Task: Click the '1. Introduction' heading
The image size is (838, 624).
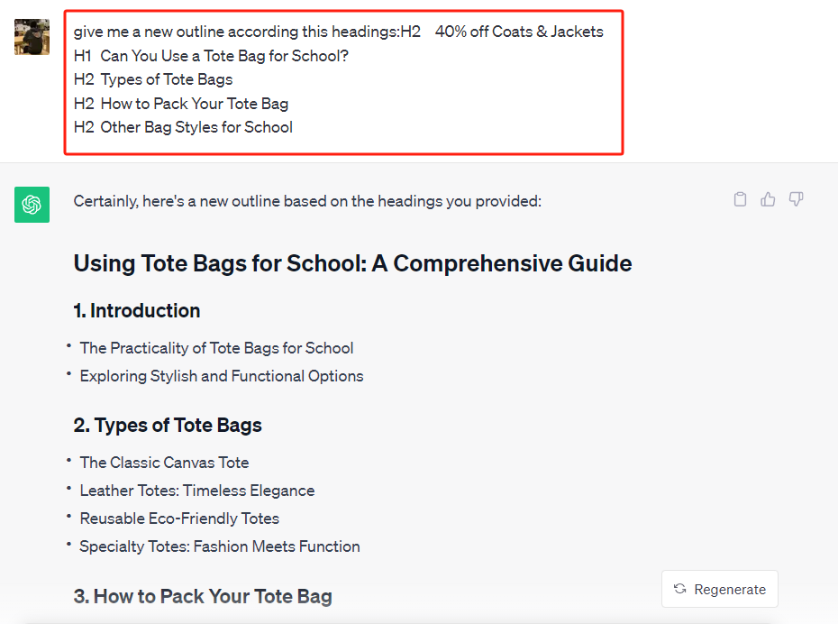Action: click(x=137, y=311)
